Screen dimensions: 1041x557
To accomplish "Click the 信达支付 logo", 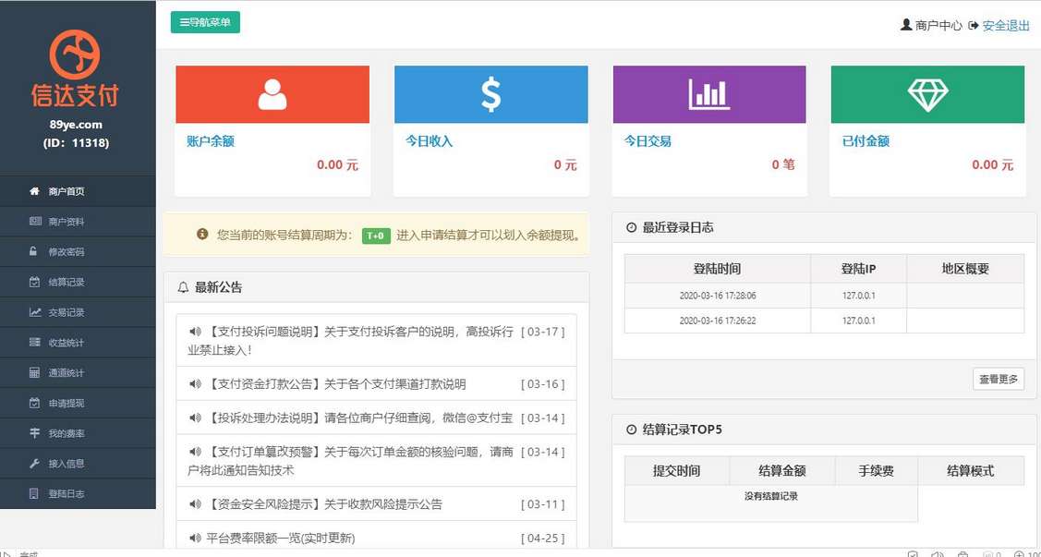I will click(75, 67).
